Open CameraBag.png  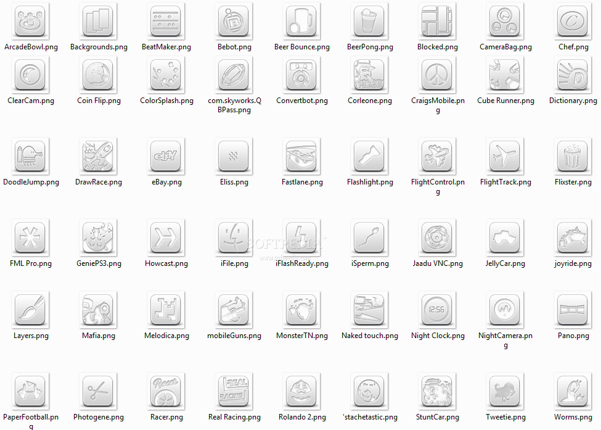coord(505,20)
